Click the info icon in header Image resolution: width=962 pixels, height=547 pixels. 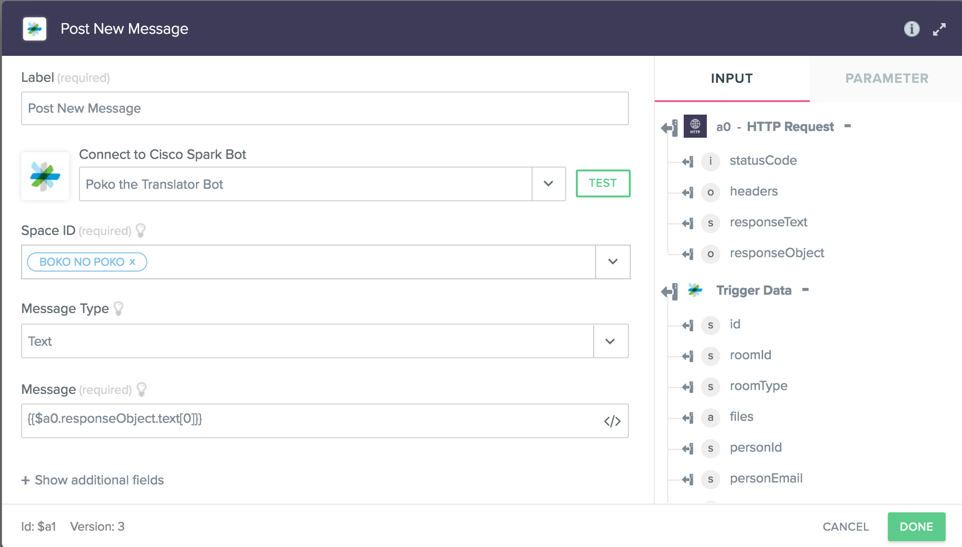click(x=911, y=29)
